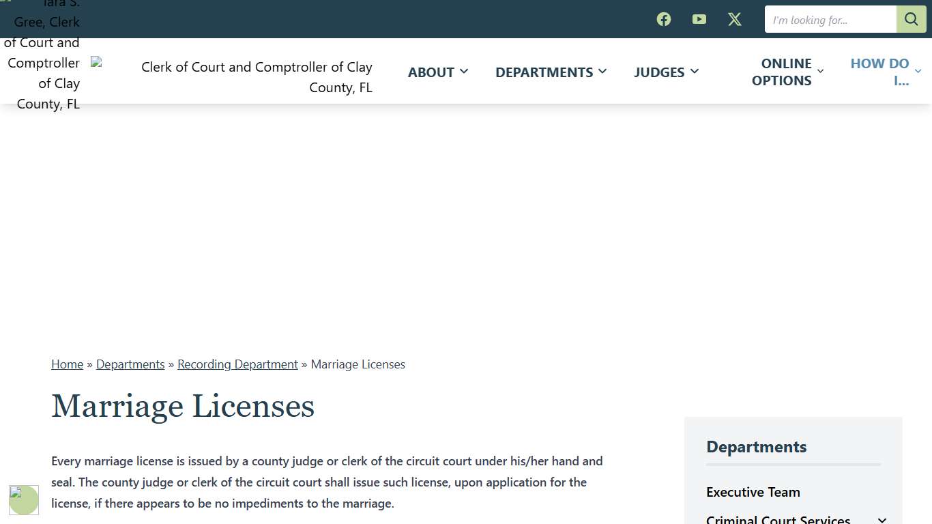Screen dimensions: 932x524
Task: Select Executive Team in the Departments sidebar
Action: coord(753,492)
